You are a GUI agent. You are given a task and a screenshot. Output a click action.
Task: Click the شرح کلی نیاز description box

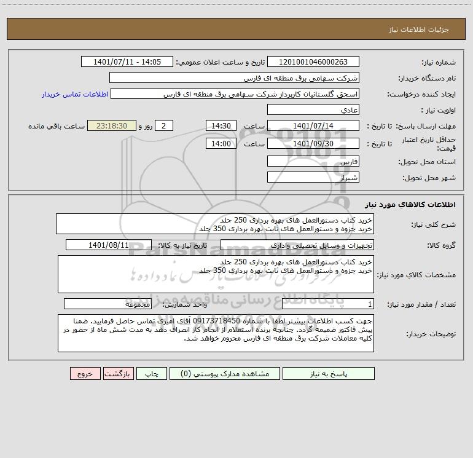click(x=215, y=224)
